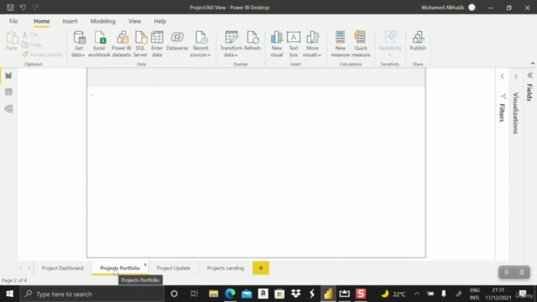Open the View ribbon tab
Viewport: 537px width, 302px height.
pos(134,21)
